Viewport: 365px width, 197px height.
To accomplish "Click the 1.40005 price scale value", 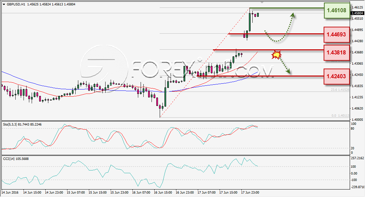I will 357,119.
